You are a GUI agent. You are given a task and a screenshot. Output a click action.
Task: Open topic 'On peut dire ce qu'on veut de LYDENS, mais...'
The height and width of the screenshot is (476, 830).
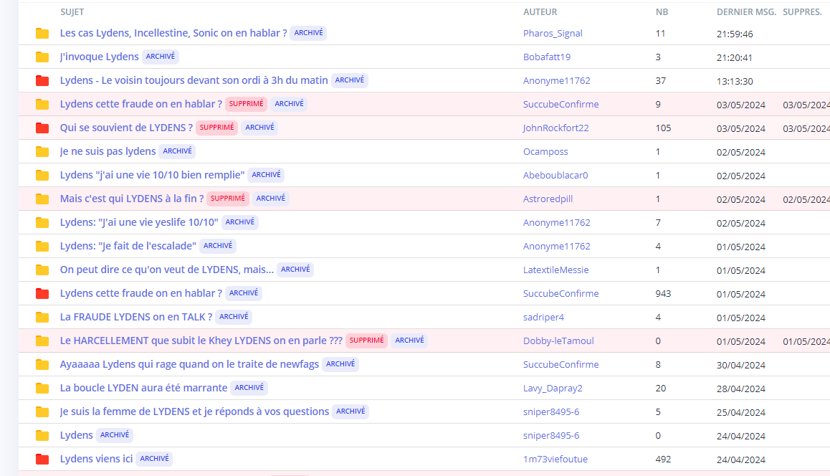click(167, 270)
